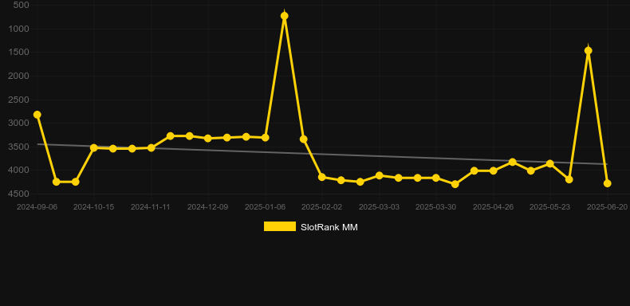Click the data point at 2025-01-06
Screen dimensions: 630x306
pos(266,138)
